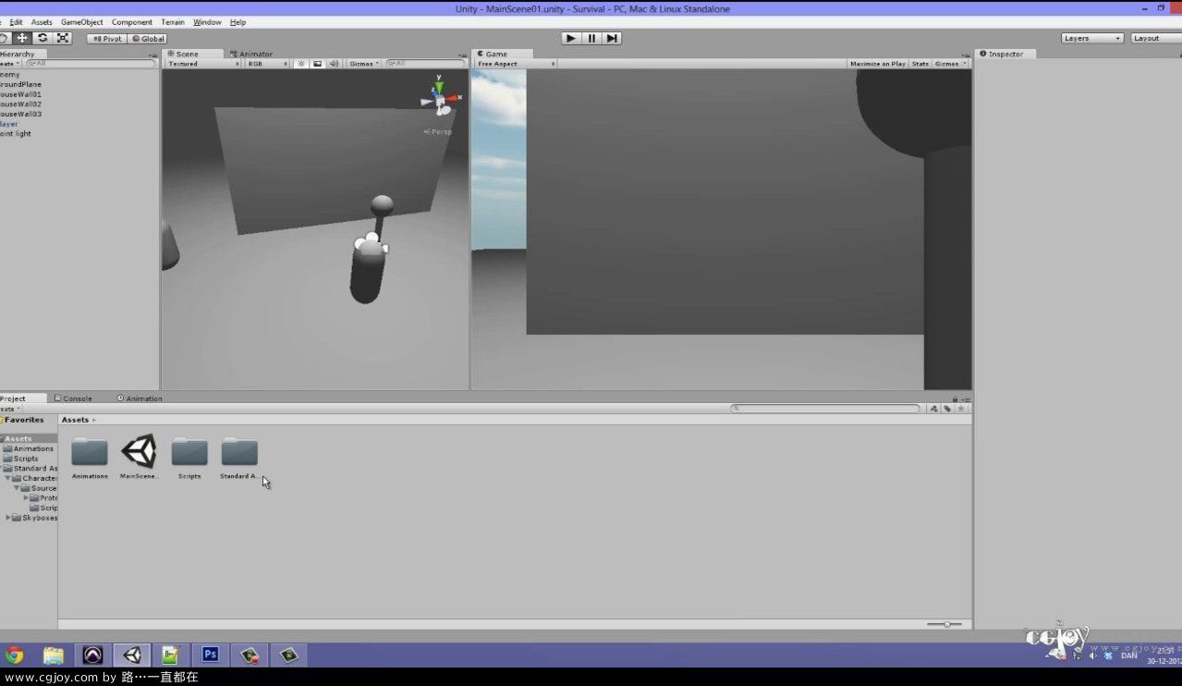Click the Scene view search field
The height and width of the screenshot is (686, 1182).
coord(425,64)
